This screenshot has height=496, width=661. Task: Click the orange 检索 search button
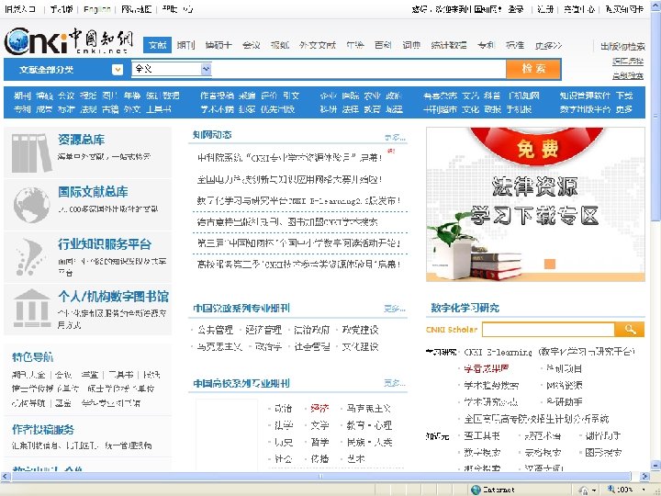click(x=533, y=69)
